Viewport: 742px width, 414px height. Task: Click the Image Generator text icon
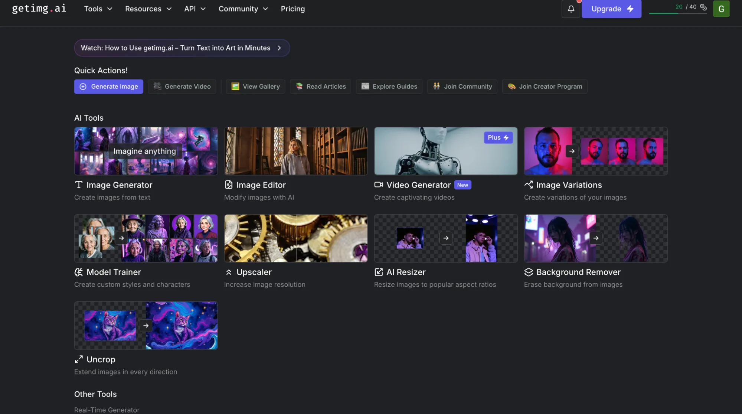coord(79,185)
